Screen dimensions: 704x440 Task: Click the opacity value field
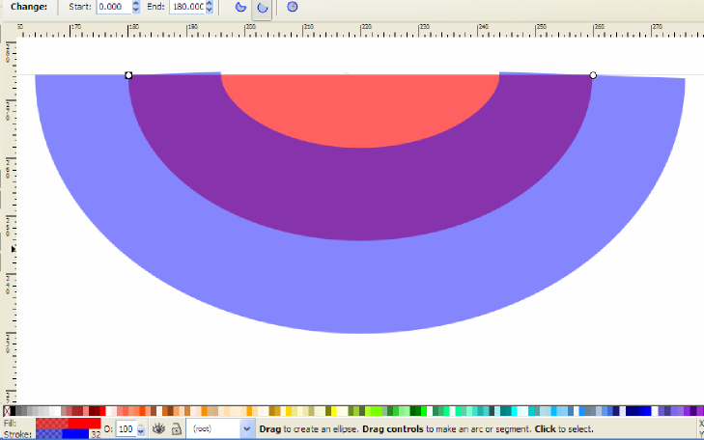[x=126, y=427]
